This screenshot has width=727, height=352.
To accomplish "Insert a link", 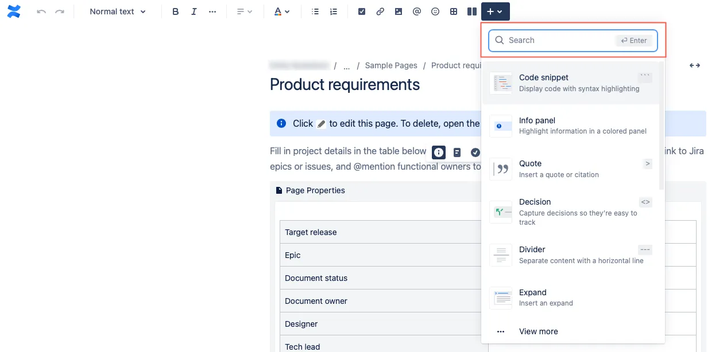I will coord(380,11).
